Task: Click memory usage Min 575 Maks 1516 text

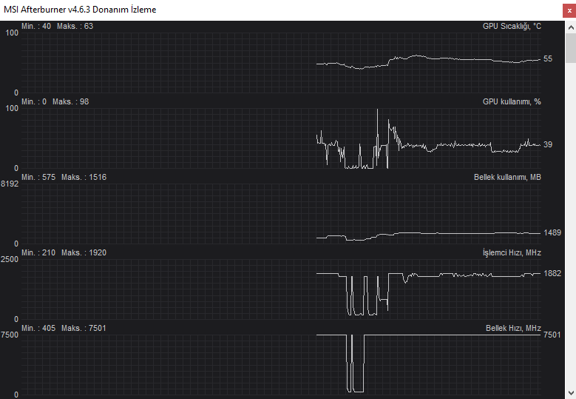Action: 64,177
